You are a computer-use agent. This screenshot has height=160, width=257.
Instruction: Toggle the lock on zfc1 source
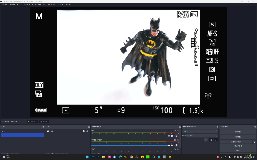(x=87, y=131)
